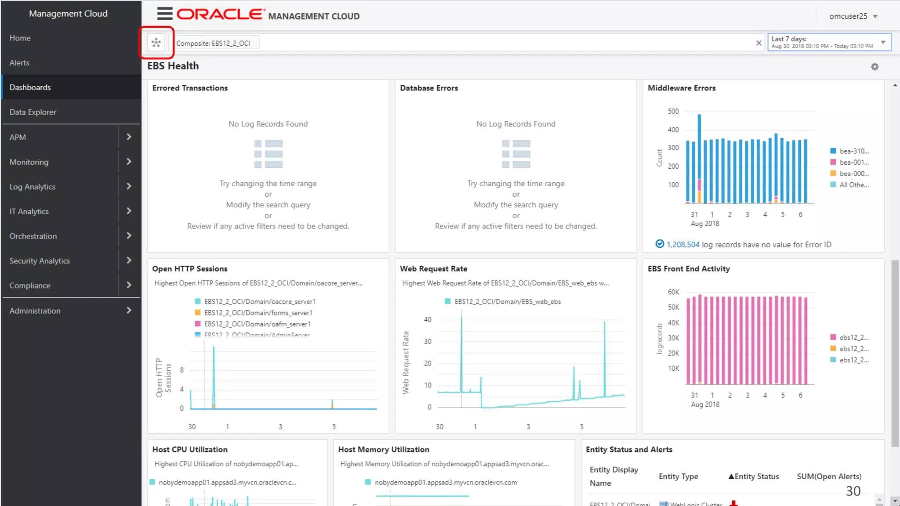Open EBS Health dashboard settings gear

(x=875, y=67)
